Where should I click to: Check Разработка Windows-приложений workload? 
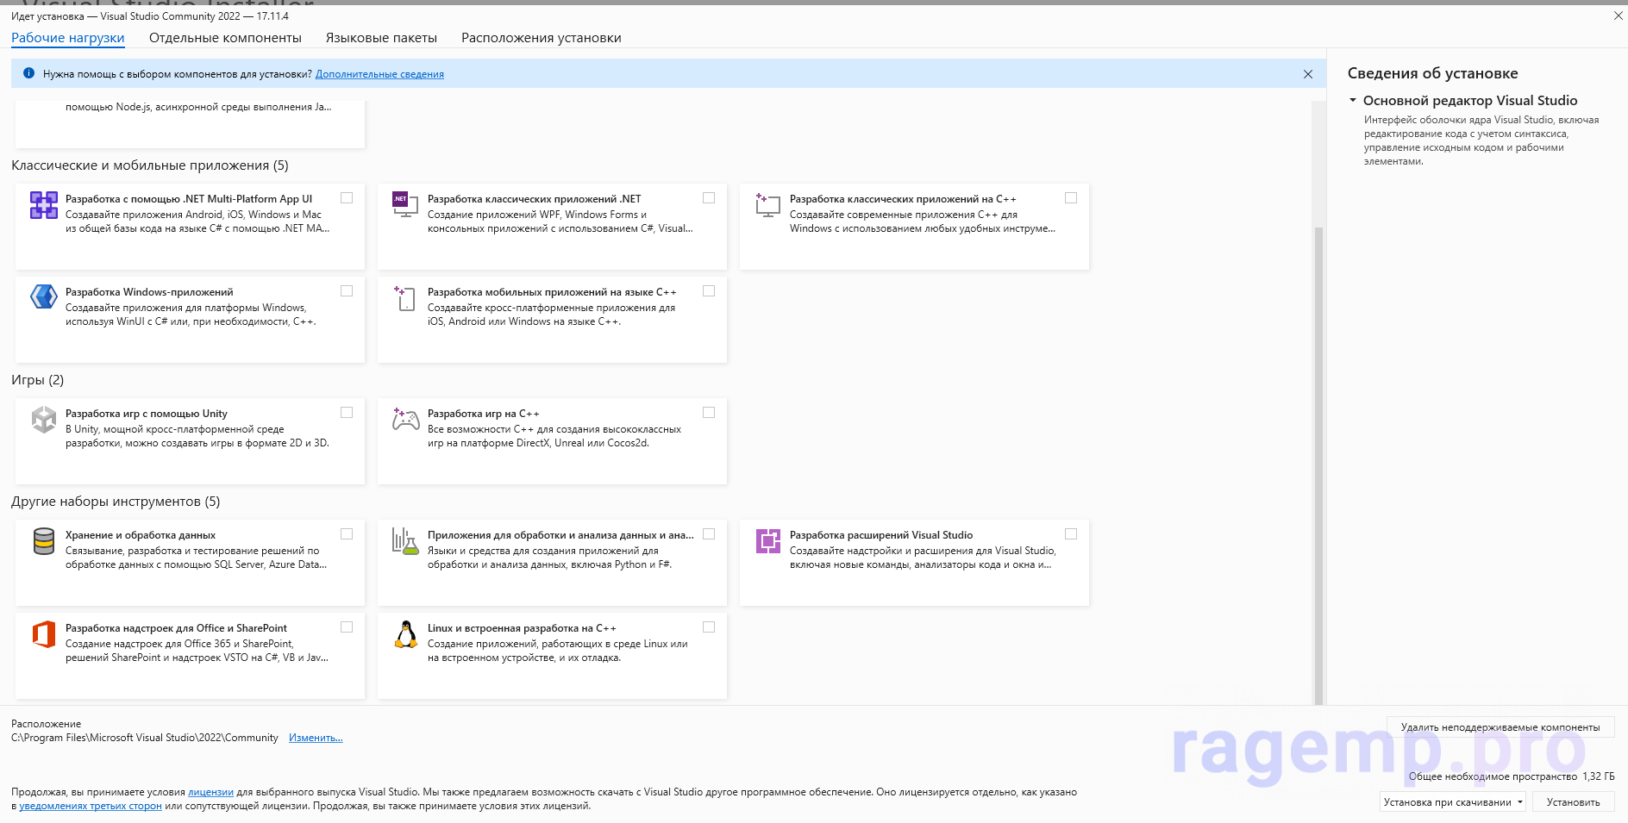tap(347, 291)
